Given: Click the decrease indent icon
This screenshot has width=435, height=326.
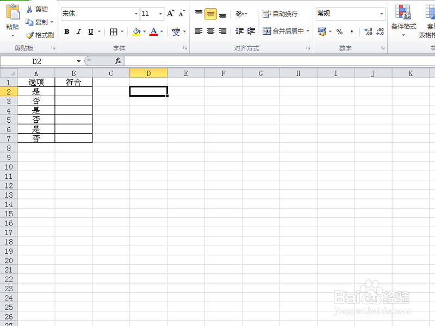Looking at the screenshot, I should coord(239,31).
